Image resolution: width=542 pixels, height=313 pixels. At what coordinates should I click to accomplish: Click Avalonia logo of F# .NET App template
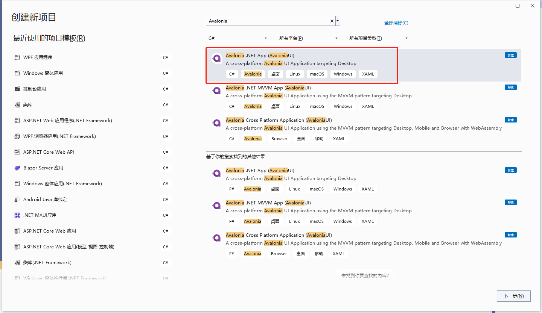217,173
